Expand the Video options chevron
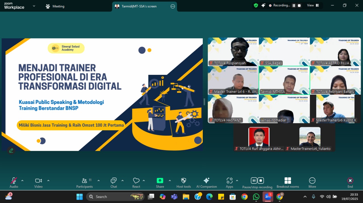The height and width of the screenshot is (203, 363). tap(48, 181)
